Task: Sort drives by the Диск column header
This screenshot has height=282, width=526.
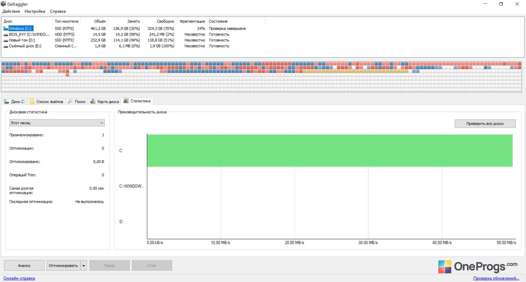Action: click(x=27, y=21)
